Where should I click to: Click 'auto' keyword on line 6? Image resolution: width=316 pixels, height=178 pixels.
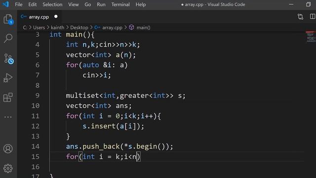(x=91, y=65)
